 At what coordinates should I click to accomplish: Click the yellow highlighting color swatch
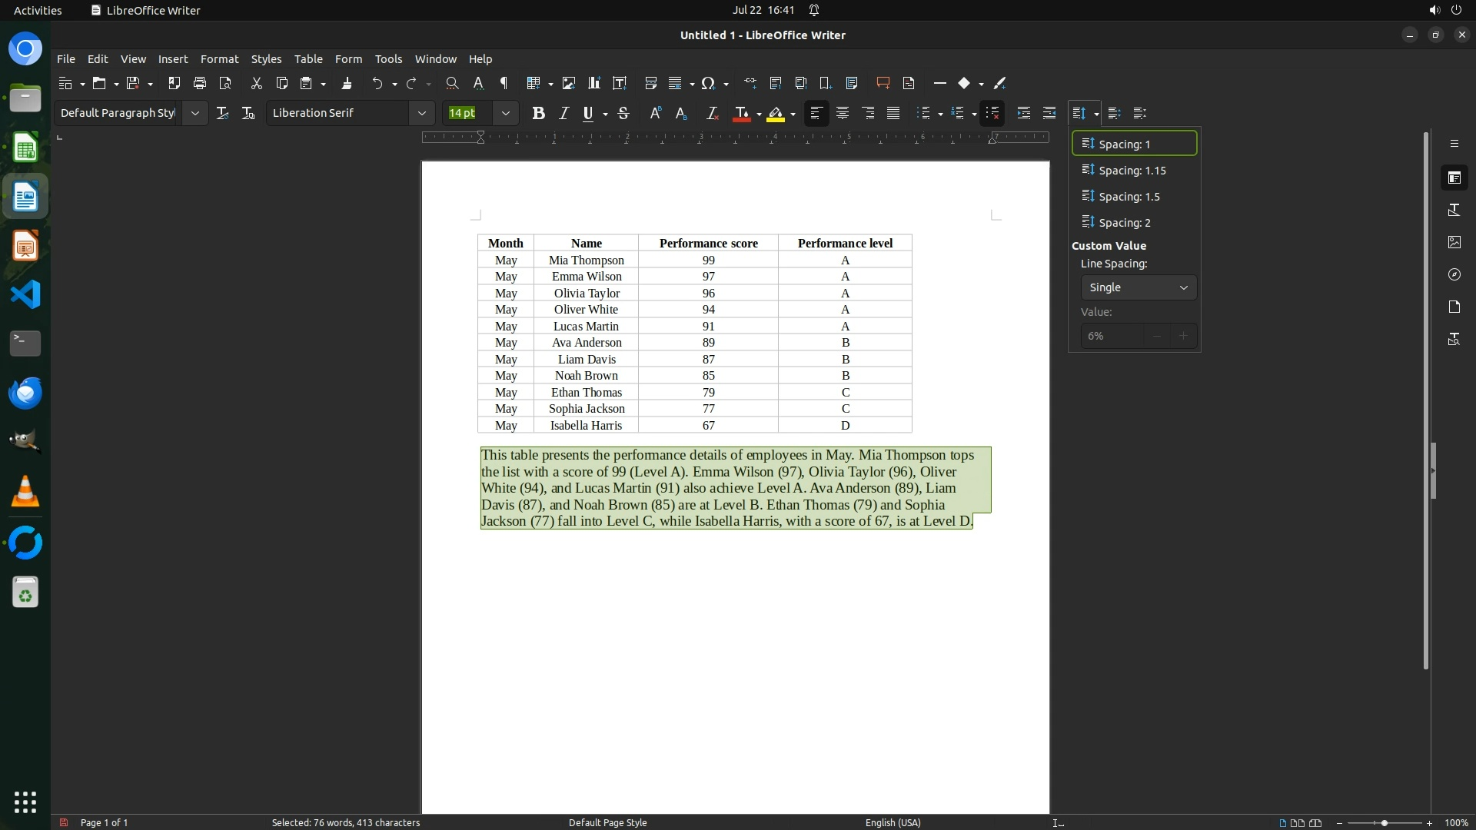[x=776, y=114]
